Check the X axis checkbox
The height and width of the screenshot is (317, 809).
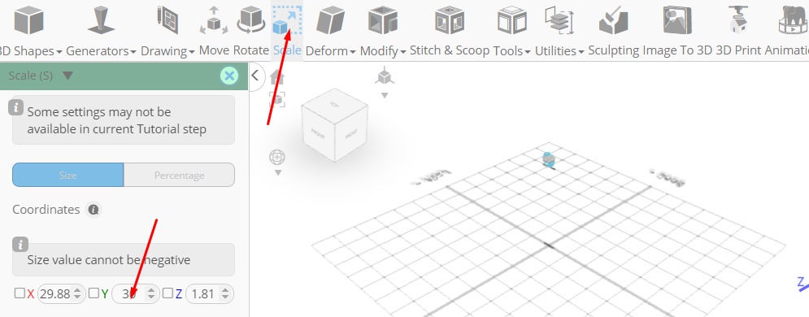pos(19,293)
